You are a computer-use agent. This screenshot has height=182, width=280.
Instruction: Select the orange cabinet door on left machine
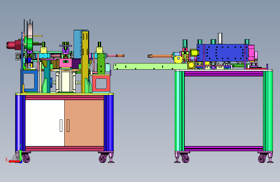[x=84, y=123]
